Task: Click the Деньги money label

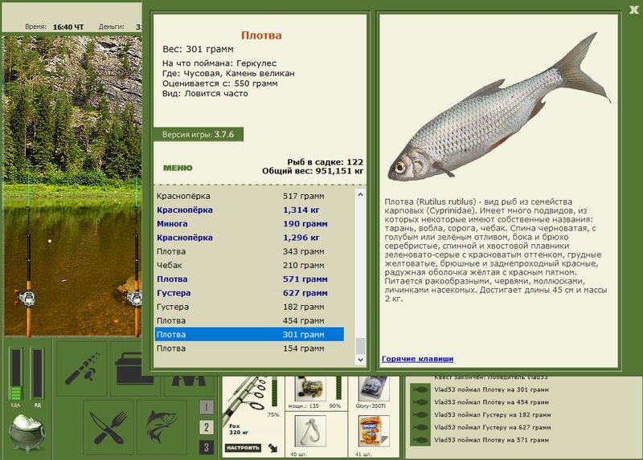Action: (x=111, y=26)
